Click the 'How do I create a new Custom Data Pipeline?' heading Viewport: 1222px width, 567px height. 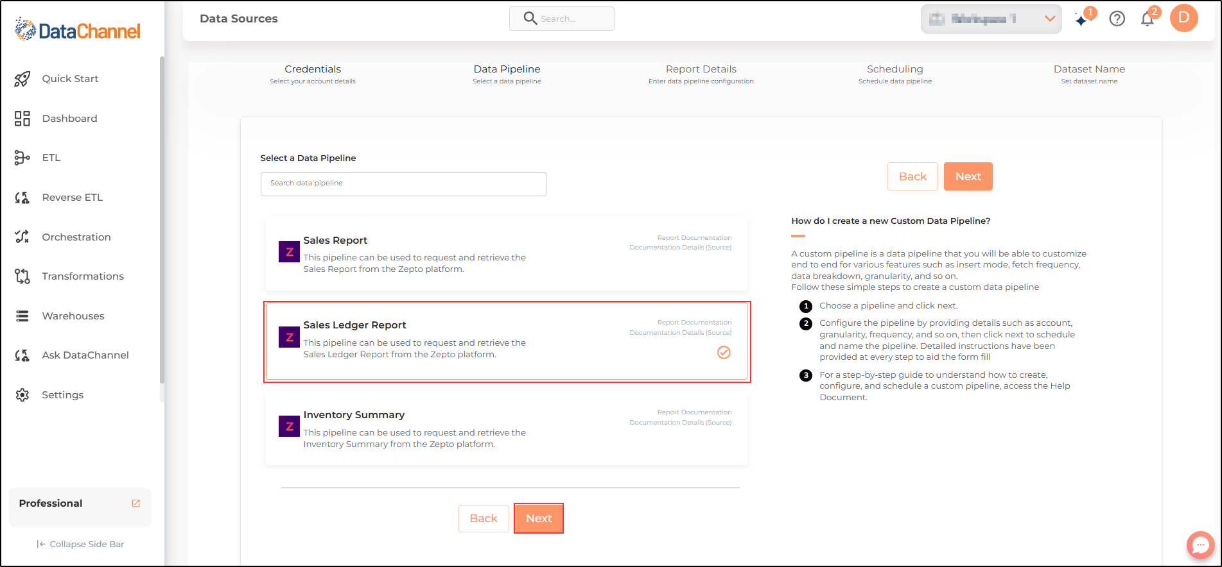891,221
